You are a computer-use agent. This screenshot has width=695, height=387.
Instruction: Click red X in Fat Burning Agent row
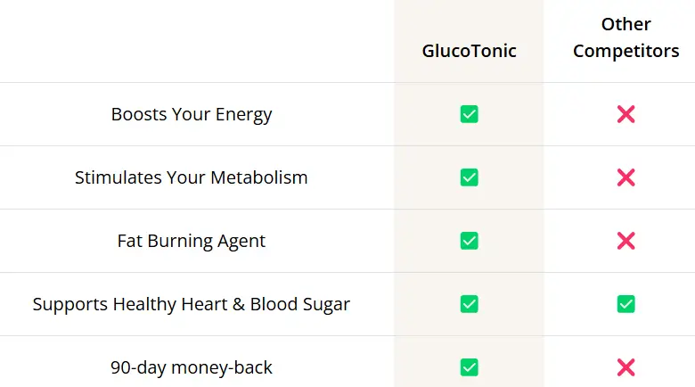[x=625, y=241]
